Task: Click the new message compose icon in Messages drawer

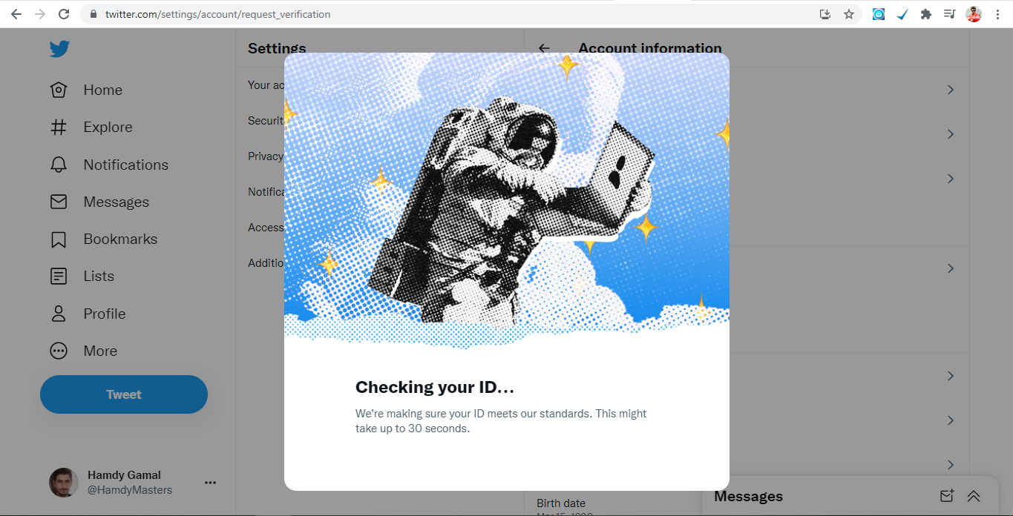Action: [946, 496]
